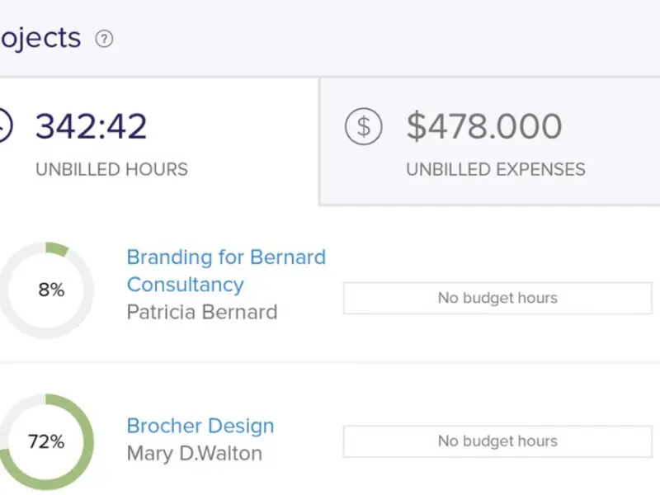Select client name Mary D.Walton
Viewport: 660px width, 495px height.
pos(194,453)
